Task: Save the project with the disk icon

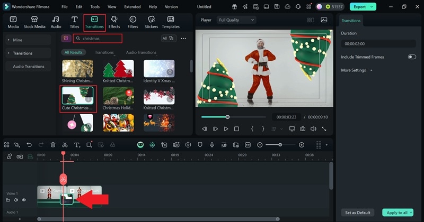Action: pyautogui.click(x=277, y=7)
